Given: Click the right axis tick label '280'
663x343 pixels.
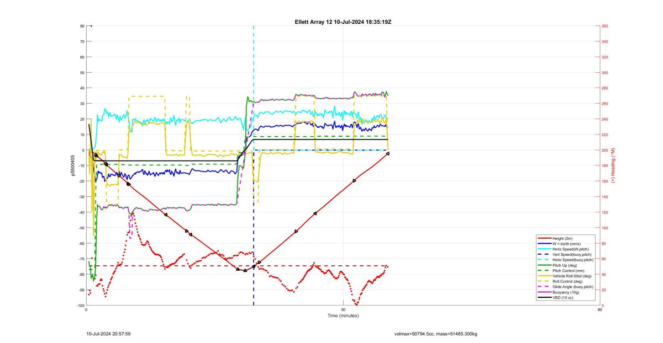Looking at the screenshot, I should point(605,88).
